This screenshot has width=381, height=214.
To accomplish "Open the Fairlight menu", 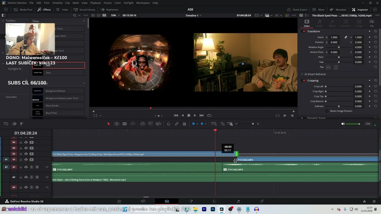I will (129, 3).
